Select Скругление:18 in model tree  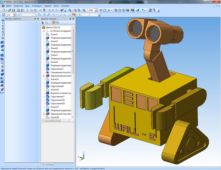coord(57,100)
